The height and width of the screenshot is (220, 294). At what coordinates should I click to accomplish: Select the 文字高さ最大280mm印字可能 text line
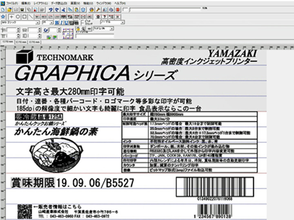pos(70,92)
